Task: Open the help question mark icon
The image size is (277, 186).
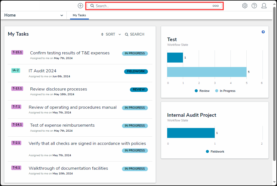Action: pos(254,6)
